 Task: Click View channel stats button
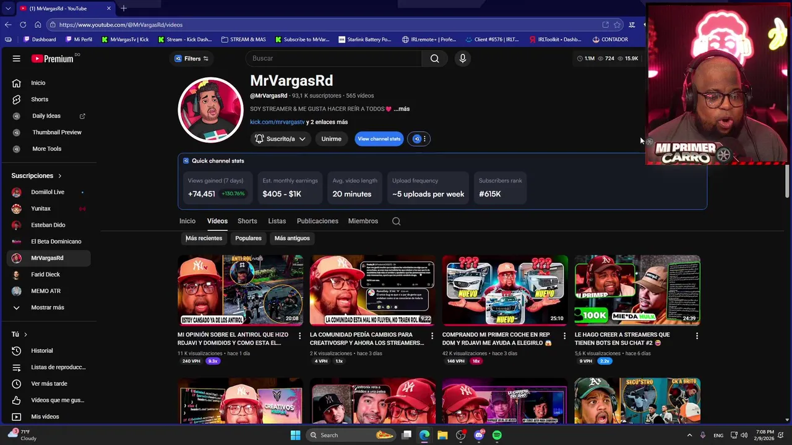[379, 139]
